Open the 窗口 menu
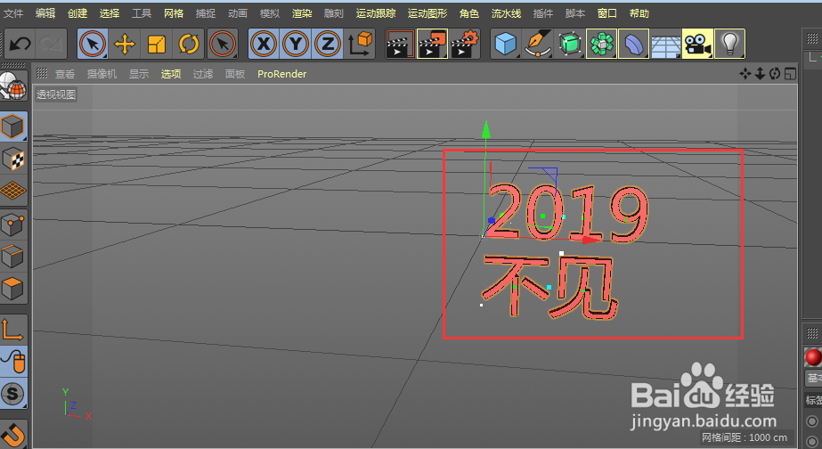Viewport: 822px width, 449px height. point(607,13)
